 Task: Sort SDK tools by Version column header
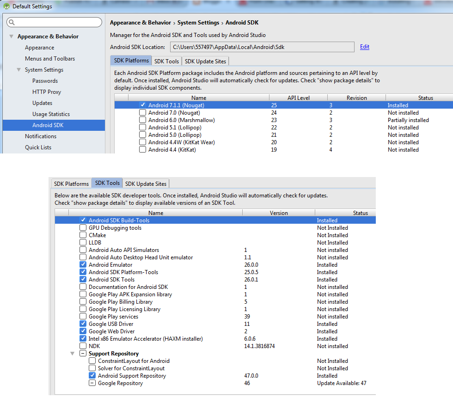point(278,213)
